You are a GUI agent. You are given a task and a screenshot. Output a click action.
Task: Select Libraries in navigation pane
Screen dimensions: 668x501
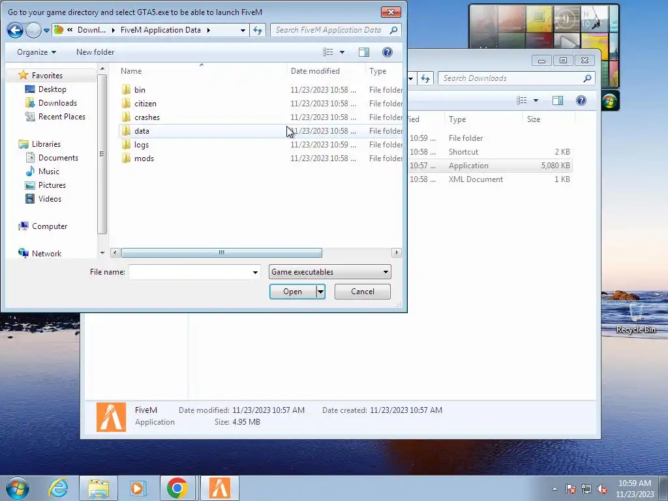tap(40, 144)
